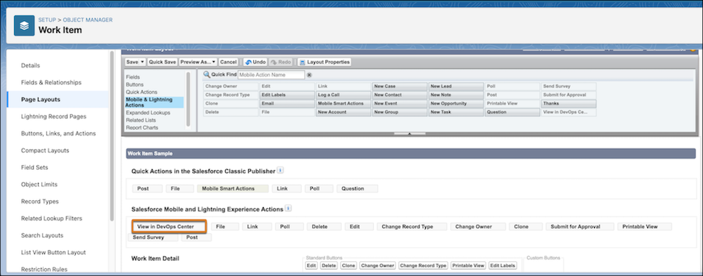Select Change Record Type in Lightning actions row
Image resolution: width=703 pixels, height=276 pixels.
point(411,227)
